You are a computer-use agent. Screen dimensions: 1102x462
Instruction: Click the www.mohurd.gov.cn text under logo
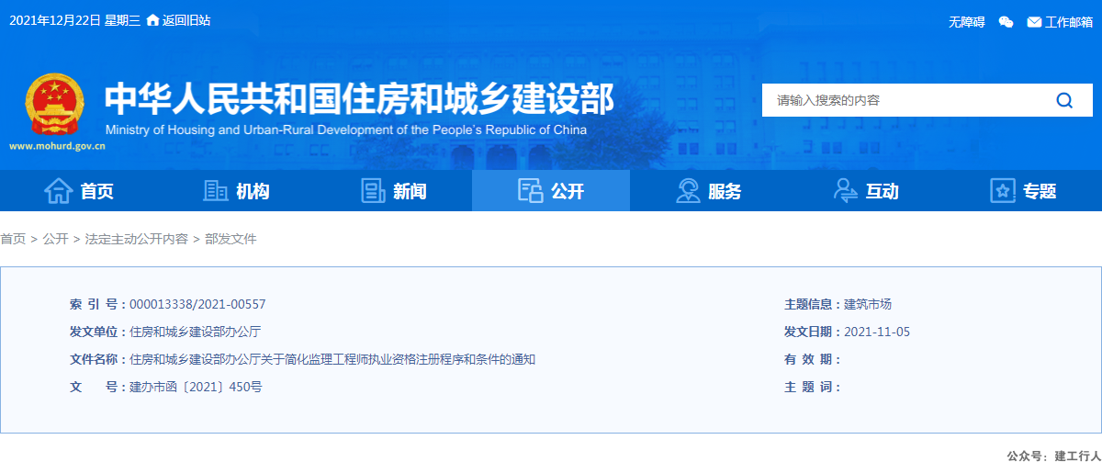point(57,145)
